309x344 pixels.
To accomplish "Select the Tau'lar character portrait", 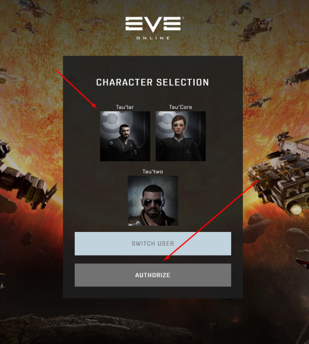I will 125,136.
